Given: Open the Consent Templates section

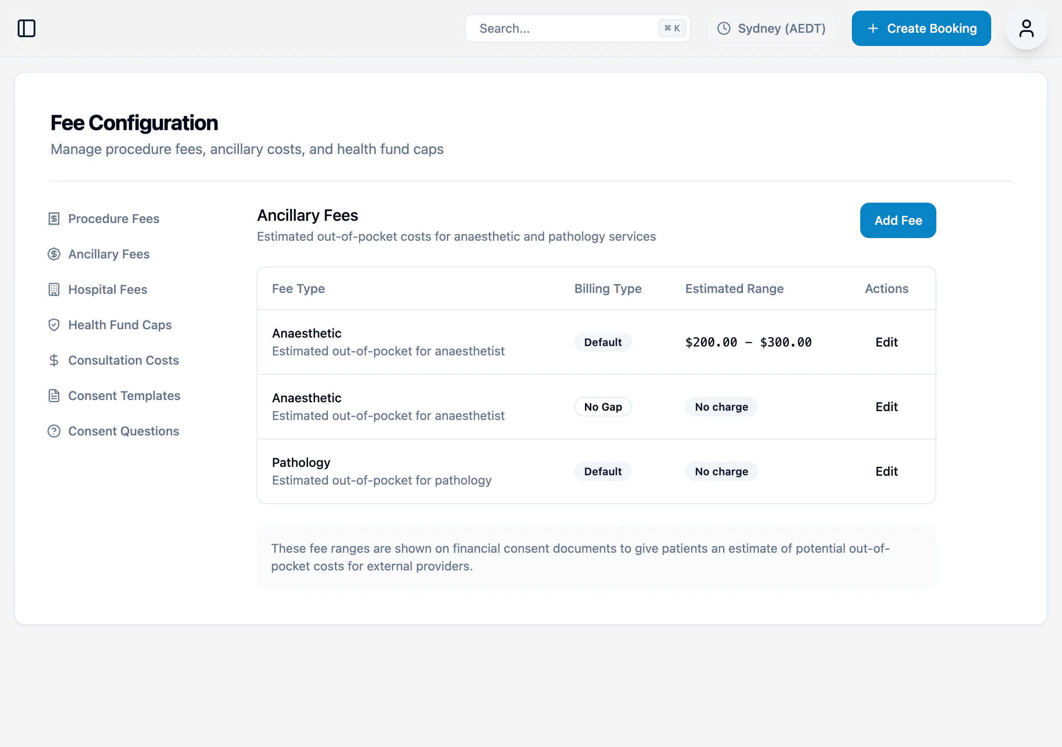Looking at the screenshot, I should coord(124,396).
